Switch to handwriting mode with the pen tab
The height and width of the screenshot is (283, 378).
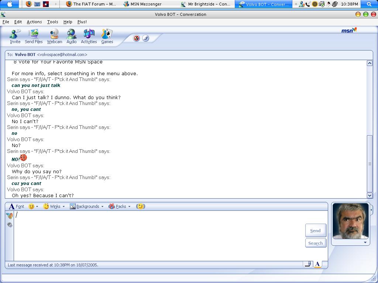tap(308, 264)
